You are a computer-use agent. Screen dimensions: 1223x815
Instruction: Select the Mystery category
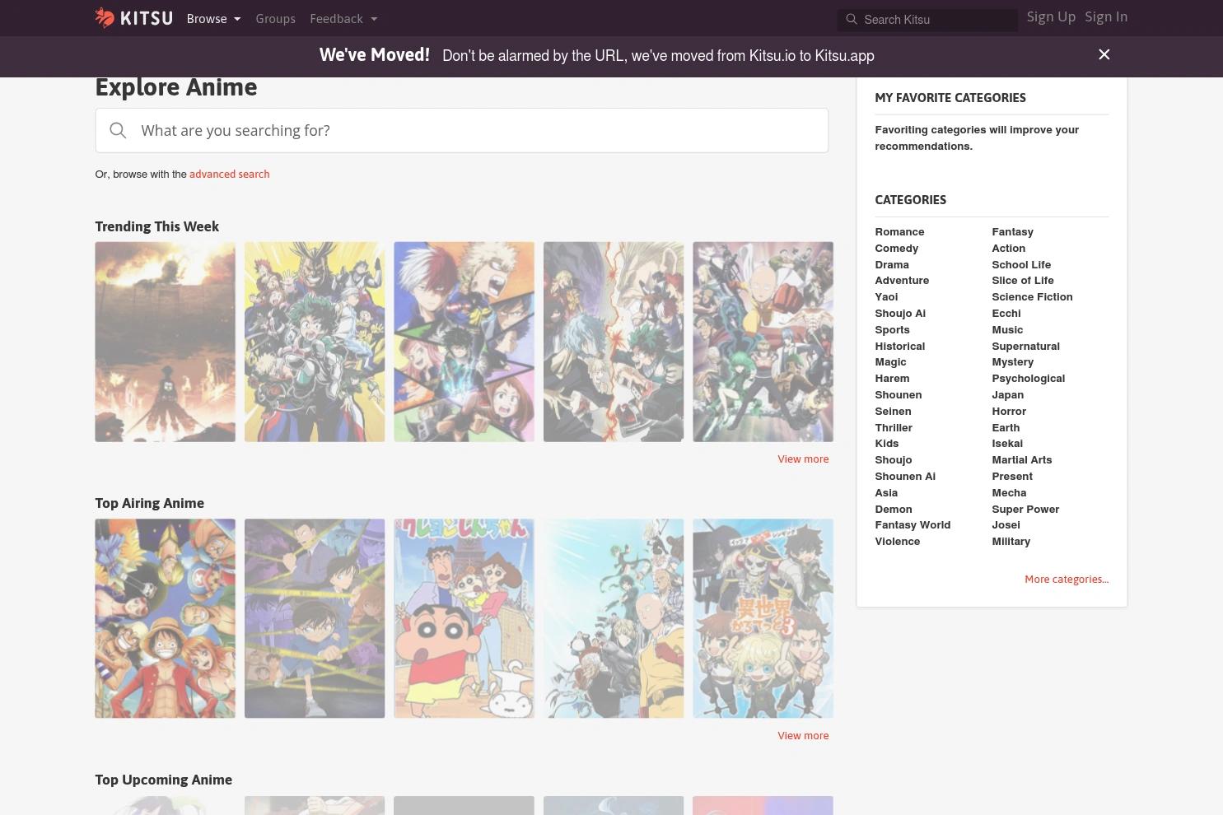pyautogui.click(x=1012, y=361)
